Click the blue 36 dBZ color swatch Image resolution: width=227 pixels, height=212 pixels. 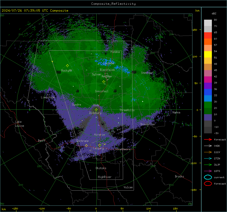click(208, 92)
